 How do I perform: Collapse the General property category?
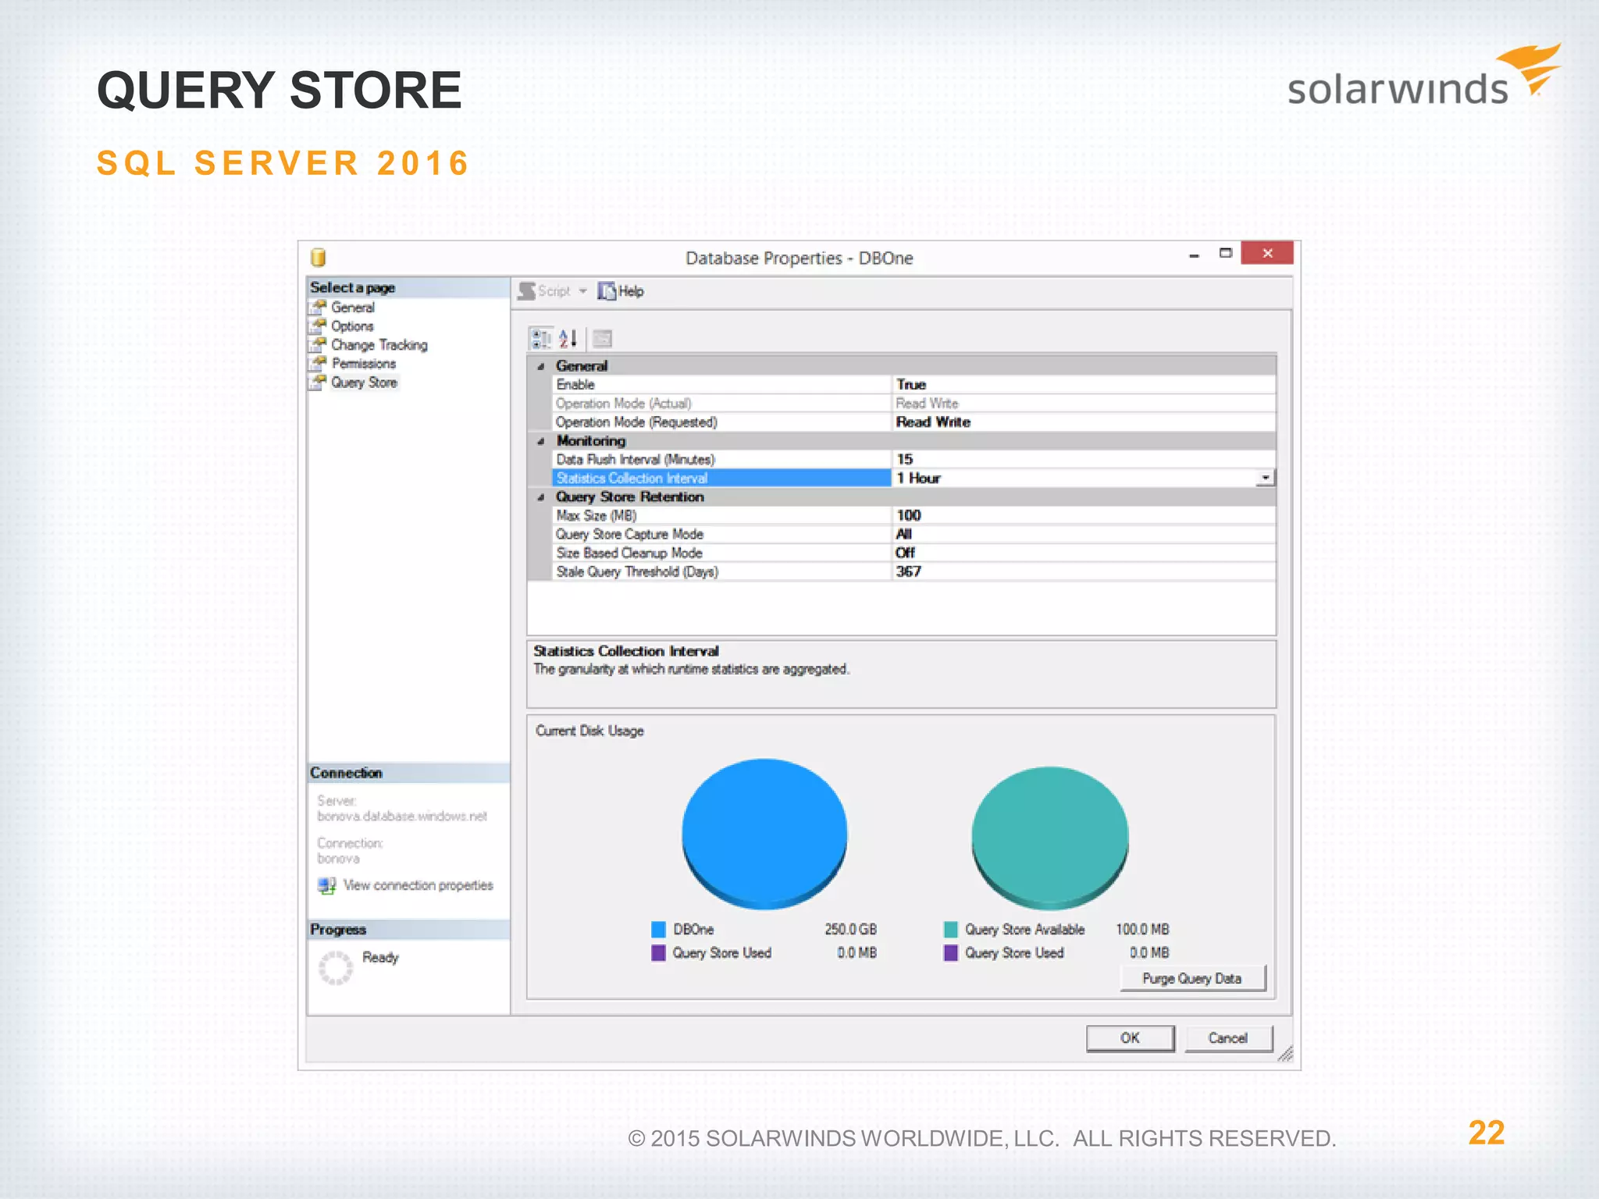[540, 366]
